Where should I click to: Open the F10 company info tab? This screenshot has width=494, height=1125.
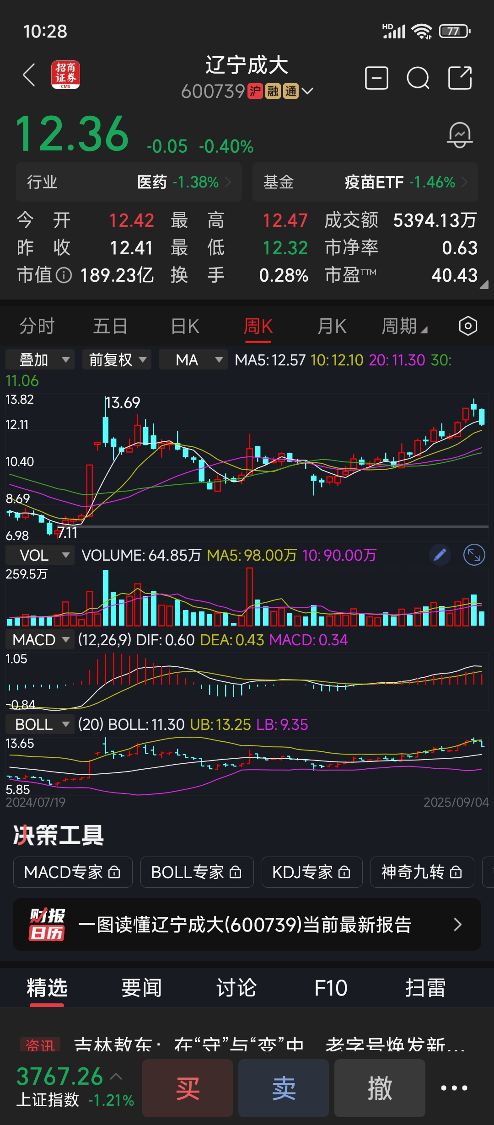click(331, 988)
